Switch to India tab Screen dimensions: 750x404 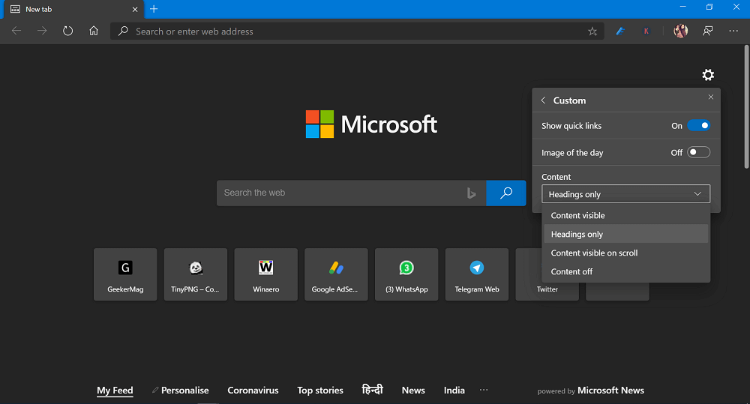coord(454,391)
